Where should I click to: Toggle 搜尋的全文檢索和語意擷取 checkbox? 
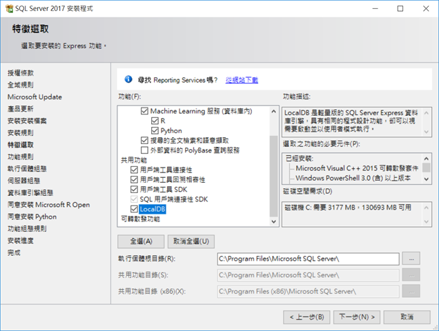pyautogui.click(x=144, y=141)
